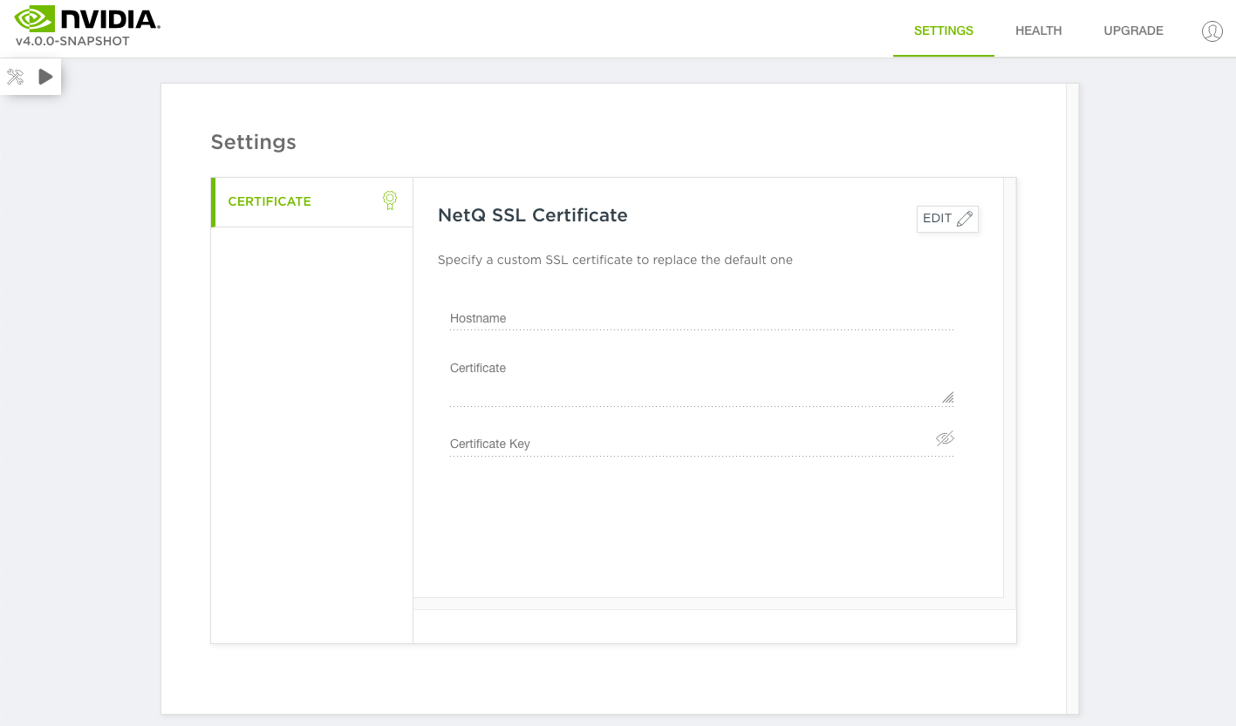Viewport: 1236px width, 726px height.
Task: Click the Certificate Key input field
Action: pos(689,444)
